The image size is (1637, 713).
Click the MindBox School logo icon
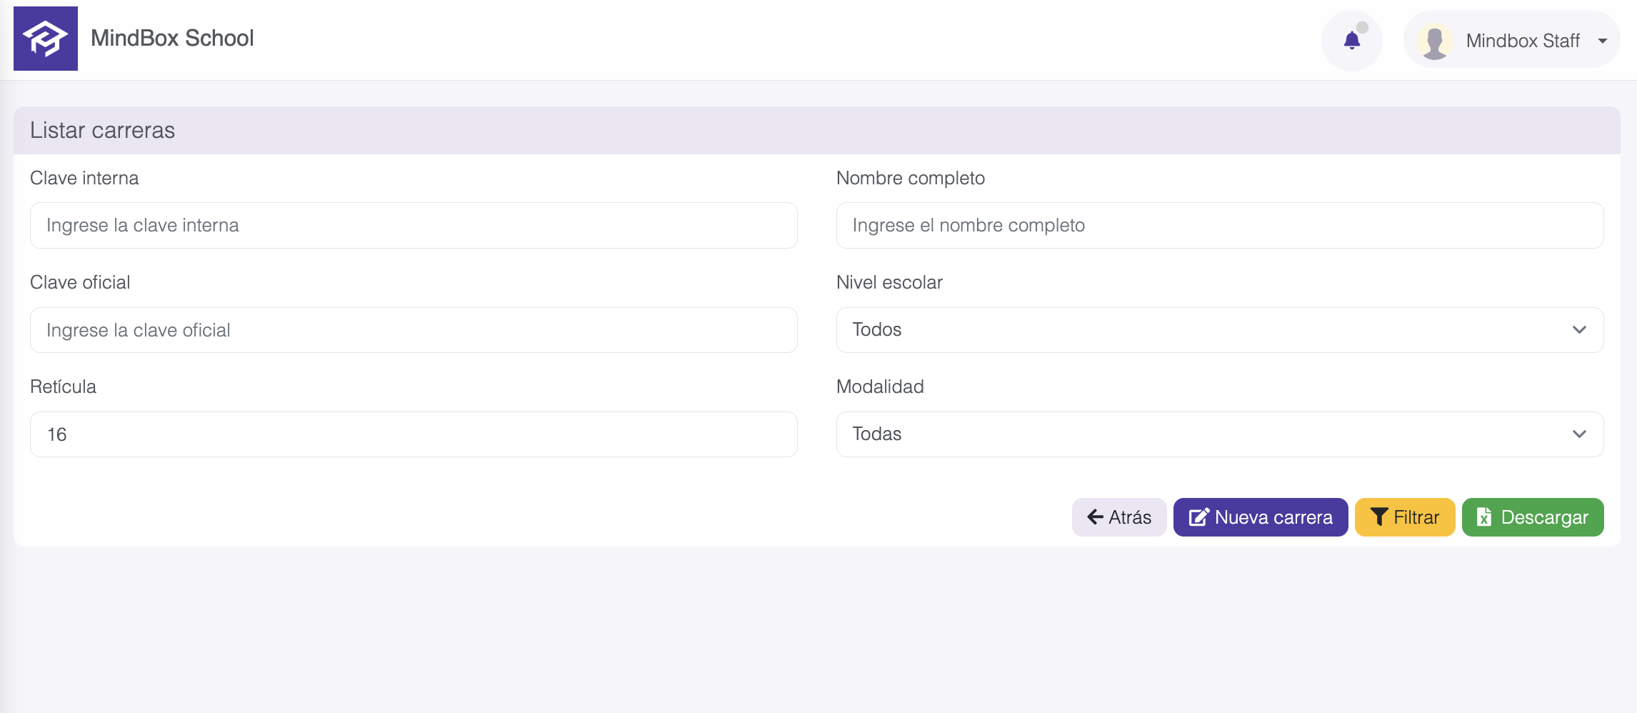coord(46,39)
